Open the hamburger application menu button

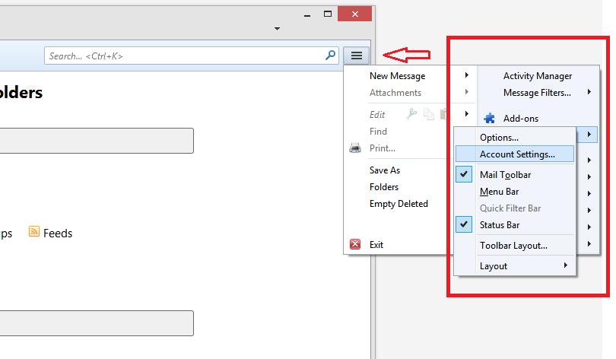click(357, 56)
